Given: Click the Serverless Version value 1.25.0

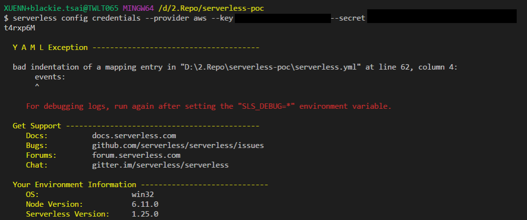Looking at the screenshot, I should coord(145,214).
